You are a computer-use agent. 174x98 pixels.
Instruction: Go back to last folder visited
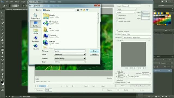78,10
